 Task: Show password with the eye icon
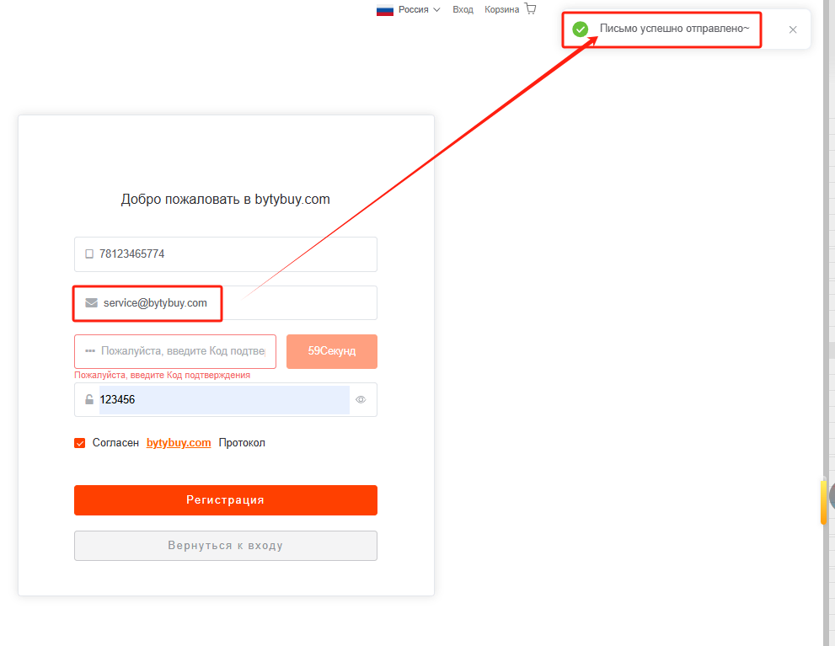361,399
